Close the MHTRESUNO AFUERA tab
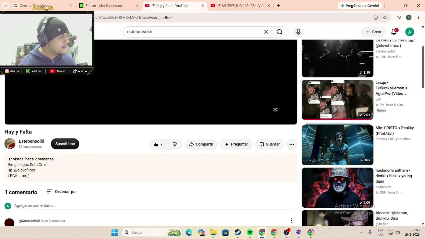 pyautogui.click(x=269, y=6)
